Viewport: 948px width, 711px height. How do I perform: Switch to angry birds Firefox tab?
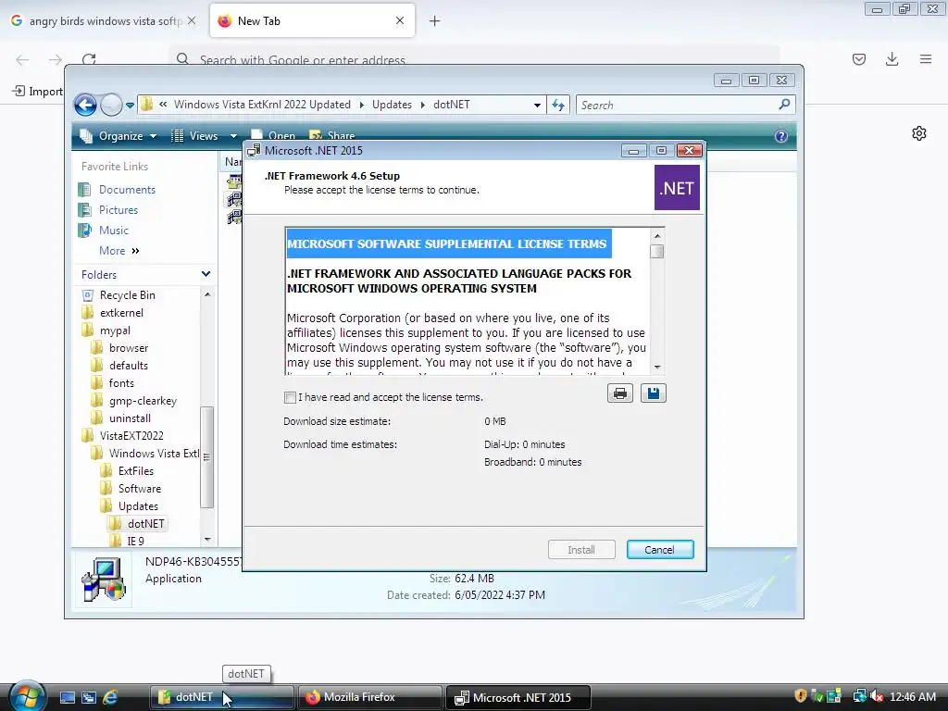[x=104, y=21]
